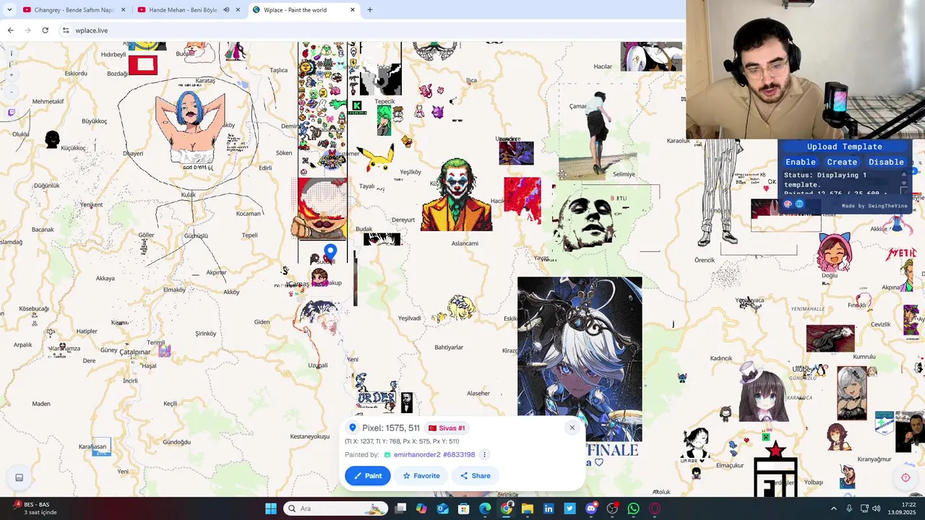
Task: Click the FINALE character artwork
Action: point(580,359)
